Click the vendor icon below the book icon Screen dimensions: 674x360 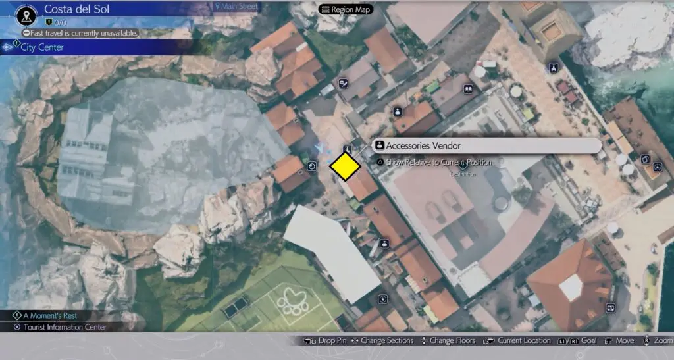click(x=398, y=112)
